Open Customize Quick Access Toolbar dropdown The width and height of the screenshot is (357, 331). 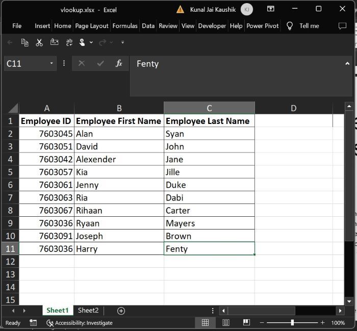coord(122,42)
